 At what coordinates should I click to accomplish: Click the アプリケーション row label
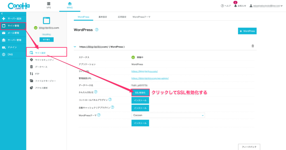(87, 64)
